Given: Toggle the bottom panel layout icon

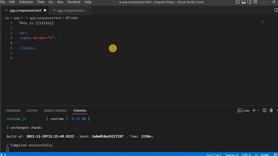Looking at the screenshot, I should point(244,2).
